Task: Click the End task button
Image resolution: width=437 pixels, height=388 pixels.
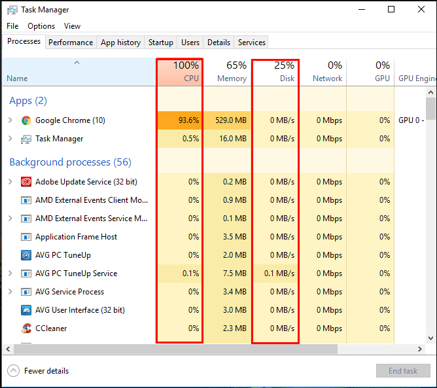Action: 403,371
